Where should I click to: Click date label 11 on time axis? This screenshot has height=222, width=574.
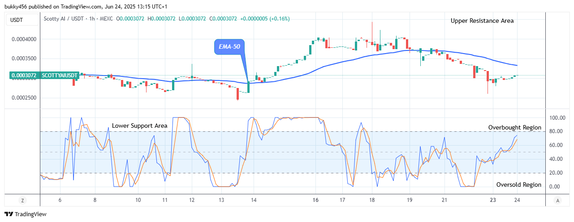point(165,200)
